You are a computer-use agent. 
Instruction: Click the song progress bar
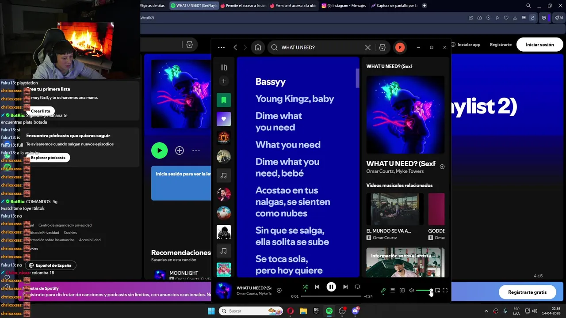[x=331, y=296]
